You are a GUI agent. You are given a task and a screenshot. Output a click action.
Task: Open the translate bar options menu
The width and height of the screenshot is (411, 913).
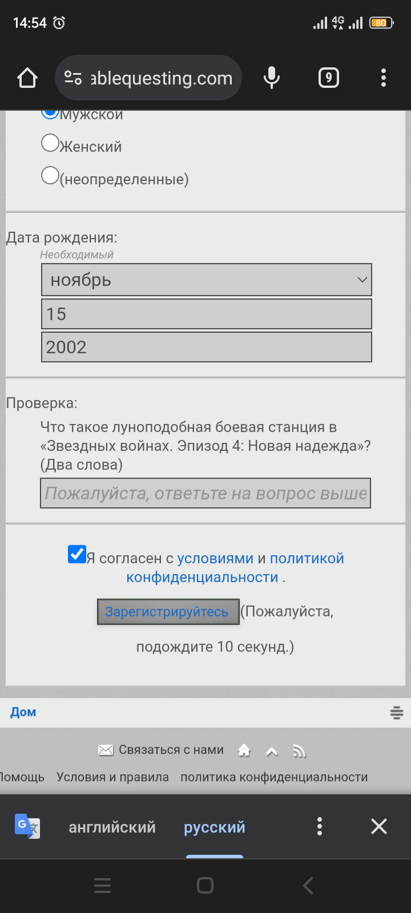click(320, 826)
